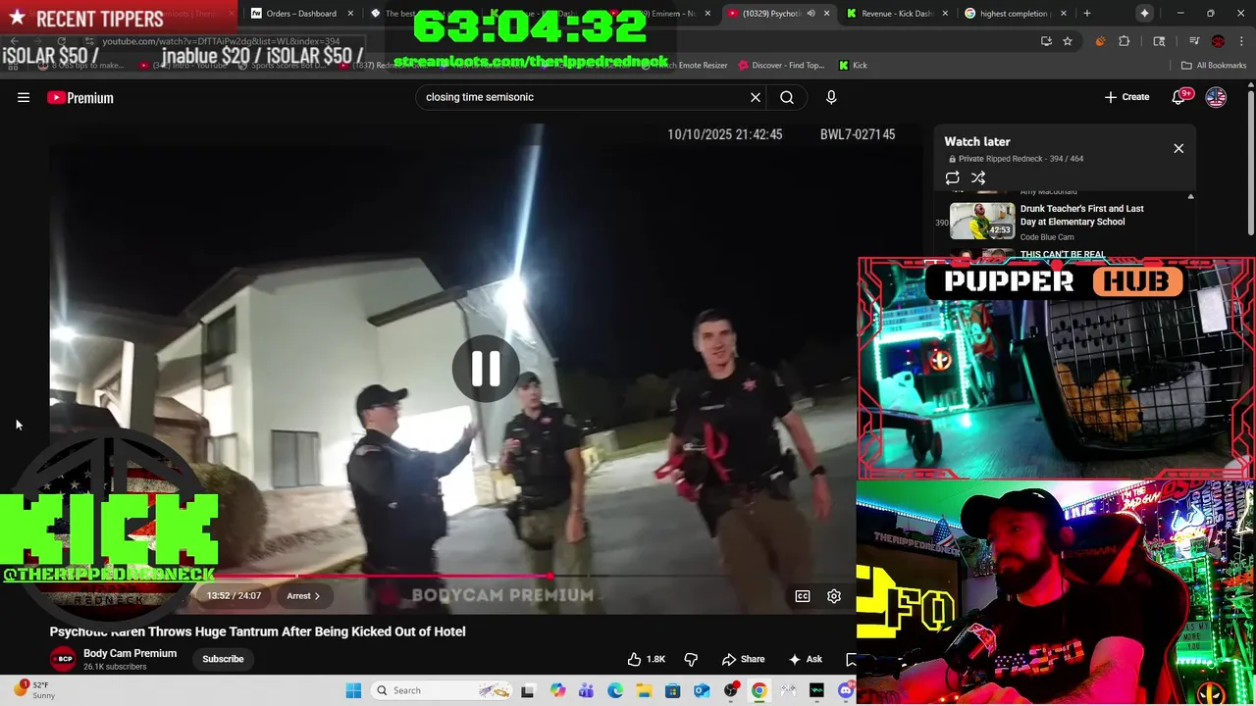The image size is (1256, 706).
Task: Open the Ask AI button
Action: pos(805,659)
